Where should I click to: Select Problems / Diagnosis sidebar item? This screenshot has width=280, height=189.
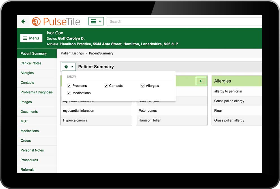tap(36, 92)
